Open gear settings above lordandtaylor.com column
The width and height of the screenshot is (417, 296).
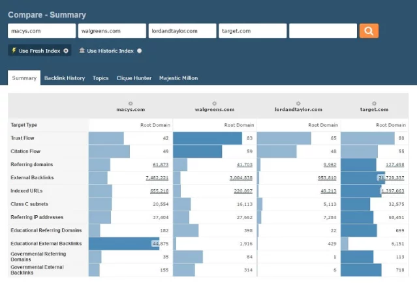298,104
